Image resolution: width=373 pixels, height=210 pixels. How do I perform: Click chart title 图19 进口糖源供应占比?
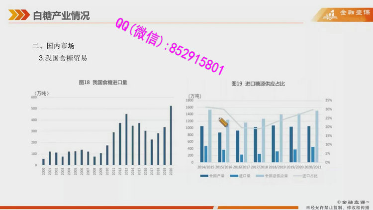[258, 84]
